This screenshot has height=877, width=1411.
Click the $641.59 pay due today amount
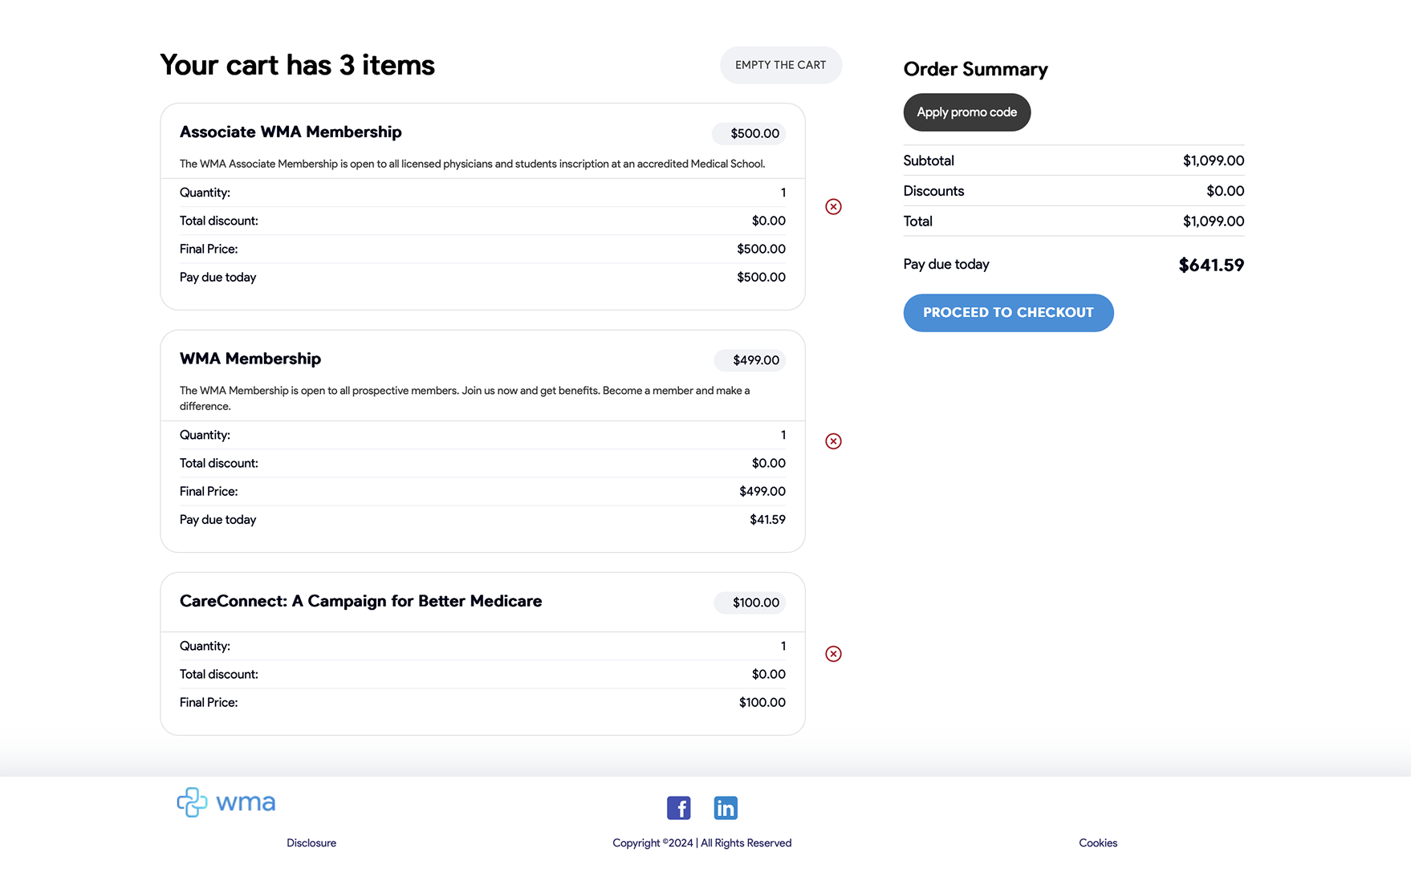pyautogui.click(x=1211, y=265)
